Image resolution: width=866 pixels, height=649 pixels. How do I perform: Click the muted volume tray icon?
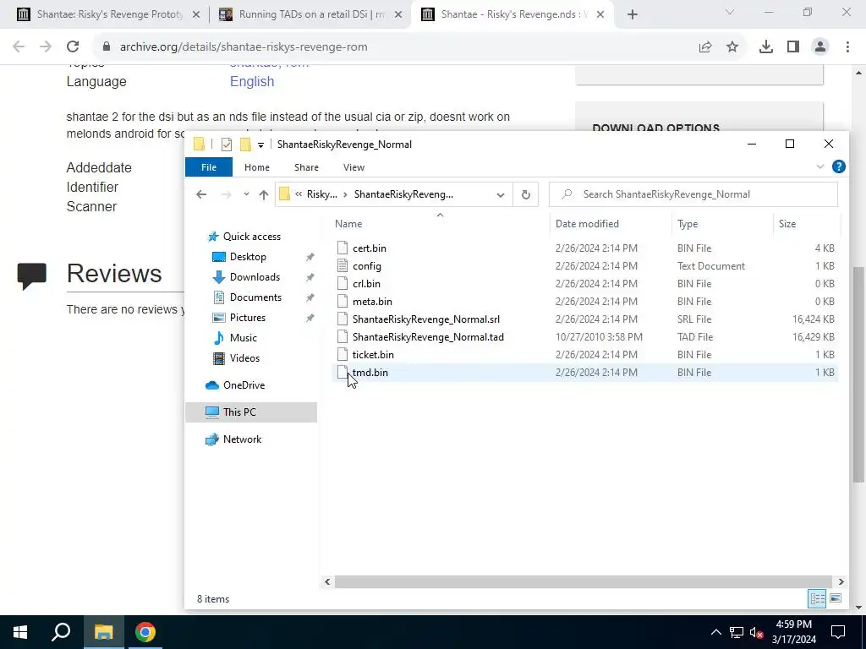point(756,632)
